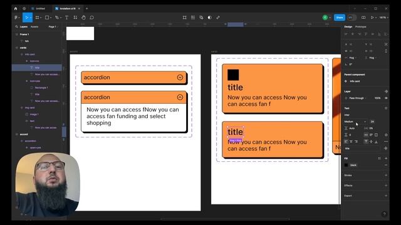Image resolution: width=401 pixels, height=225 pixels.
Task: Open type details settings icon
Action: (386, 142)
